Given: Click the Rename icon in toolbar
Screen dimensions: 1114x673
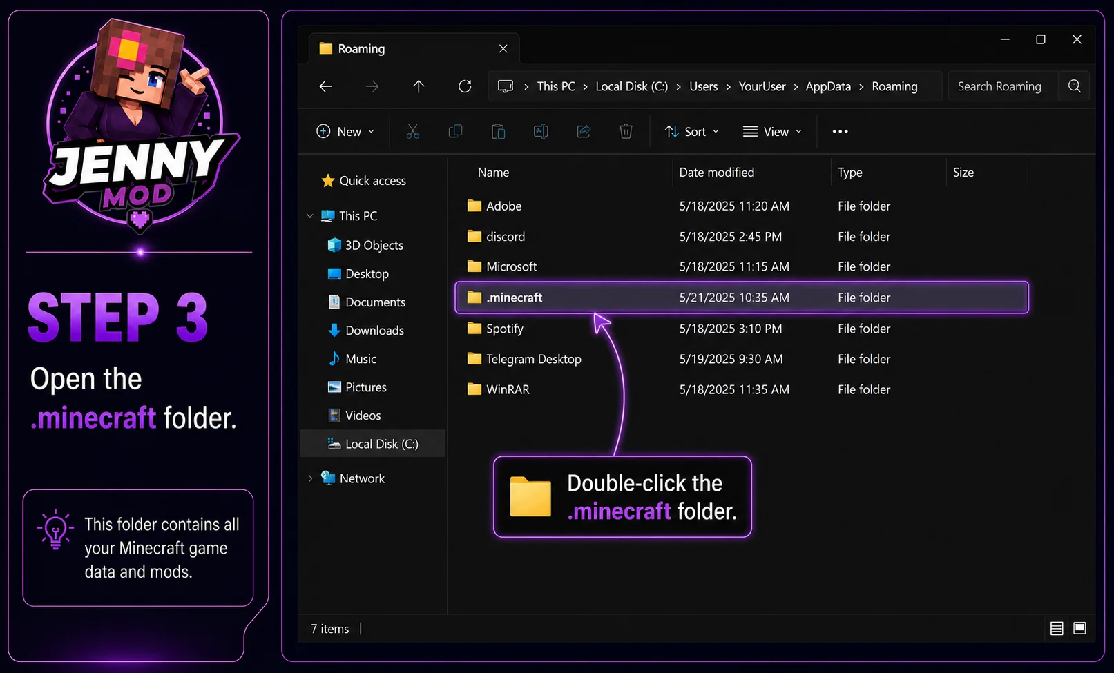Looking at the screenshot, I should coord(541,131).
